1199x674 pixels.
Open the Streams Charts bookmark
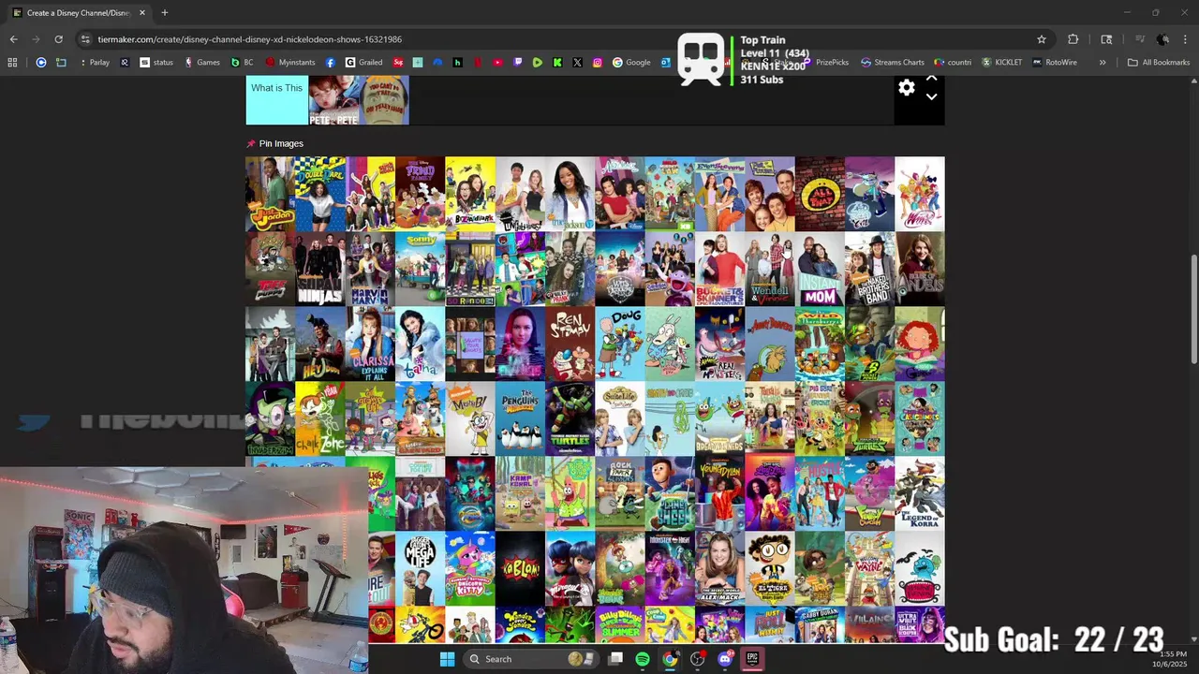coord(893,63)
